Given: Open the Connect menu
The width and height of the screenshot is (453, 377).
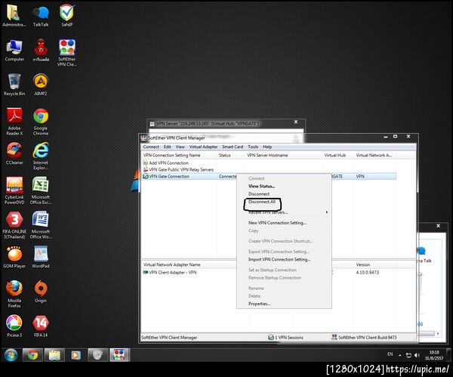Looking at the screenshot, I should (x=151, y=147).
